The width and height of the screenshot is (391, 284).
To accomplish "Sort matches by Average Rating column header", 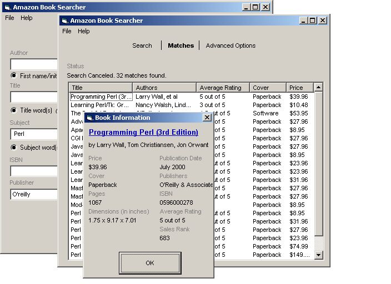I will 223,88.
